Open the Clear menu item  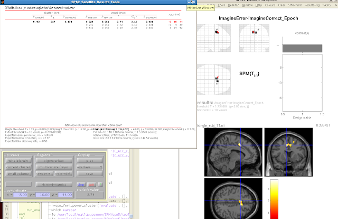pyautogui.click(x=281, y=5)
